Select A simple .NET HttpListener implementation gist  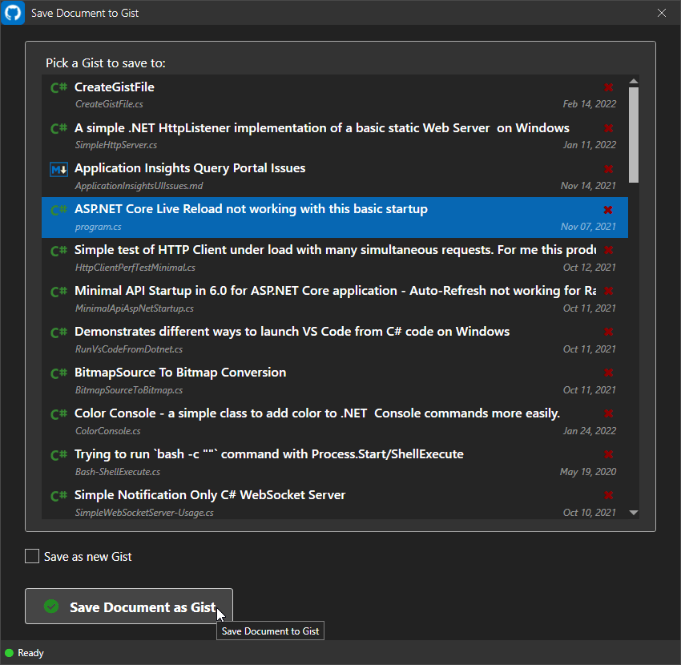pyautogui.click(x=322, y=128)
